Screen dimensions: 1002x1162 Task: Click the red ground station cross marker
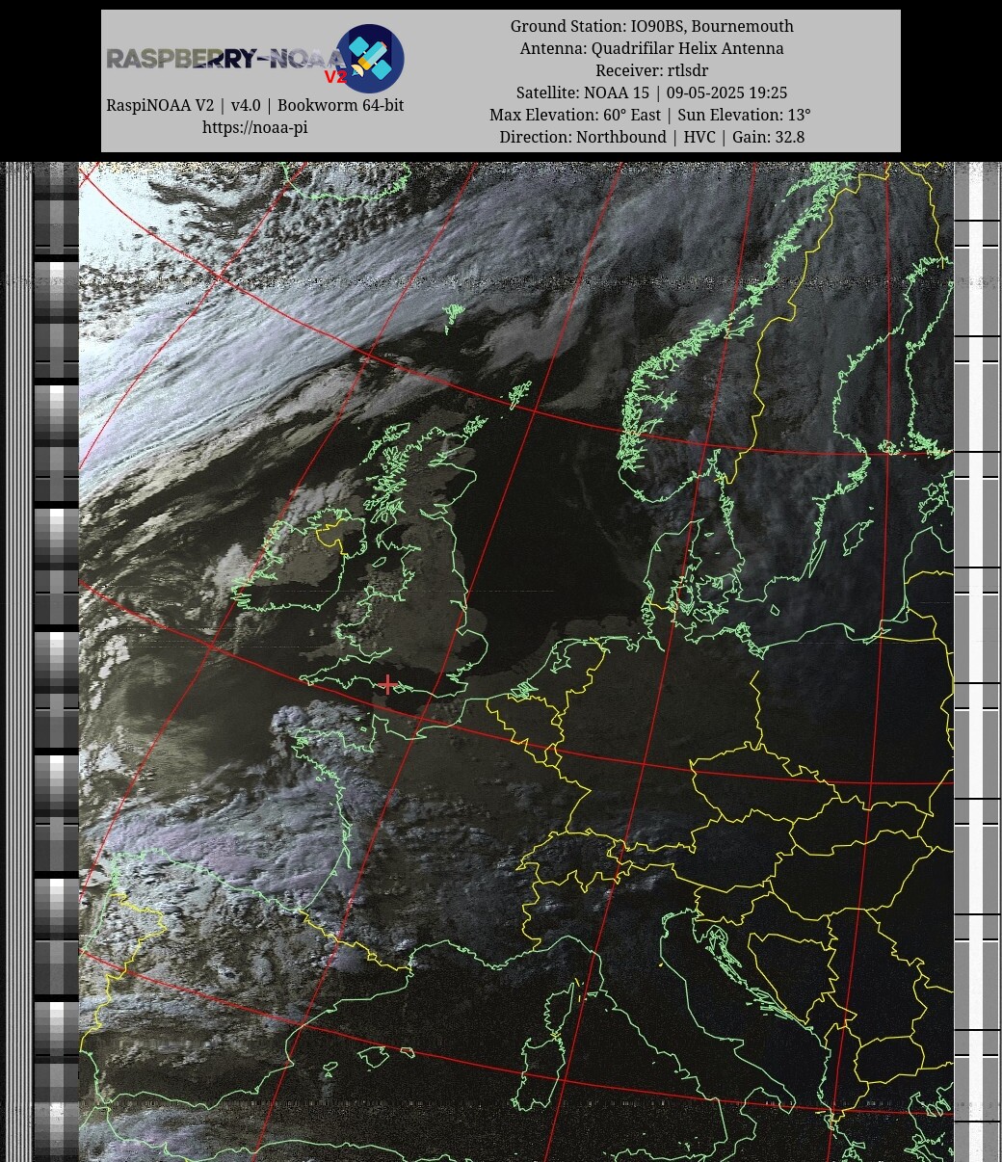point(387,684)
